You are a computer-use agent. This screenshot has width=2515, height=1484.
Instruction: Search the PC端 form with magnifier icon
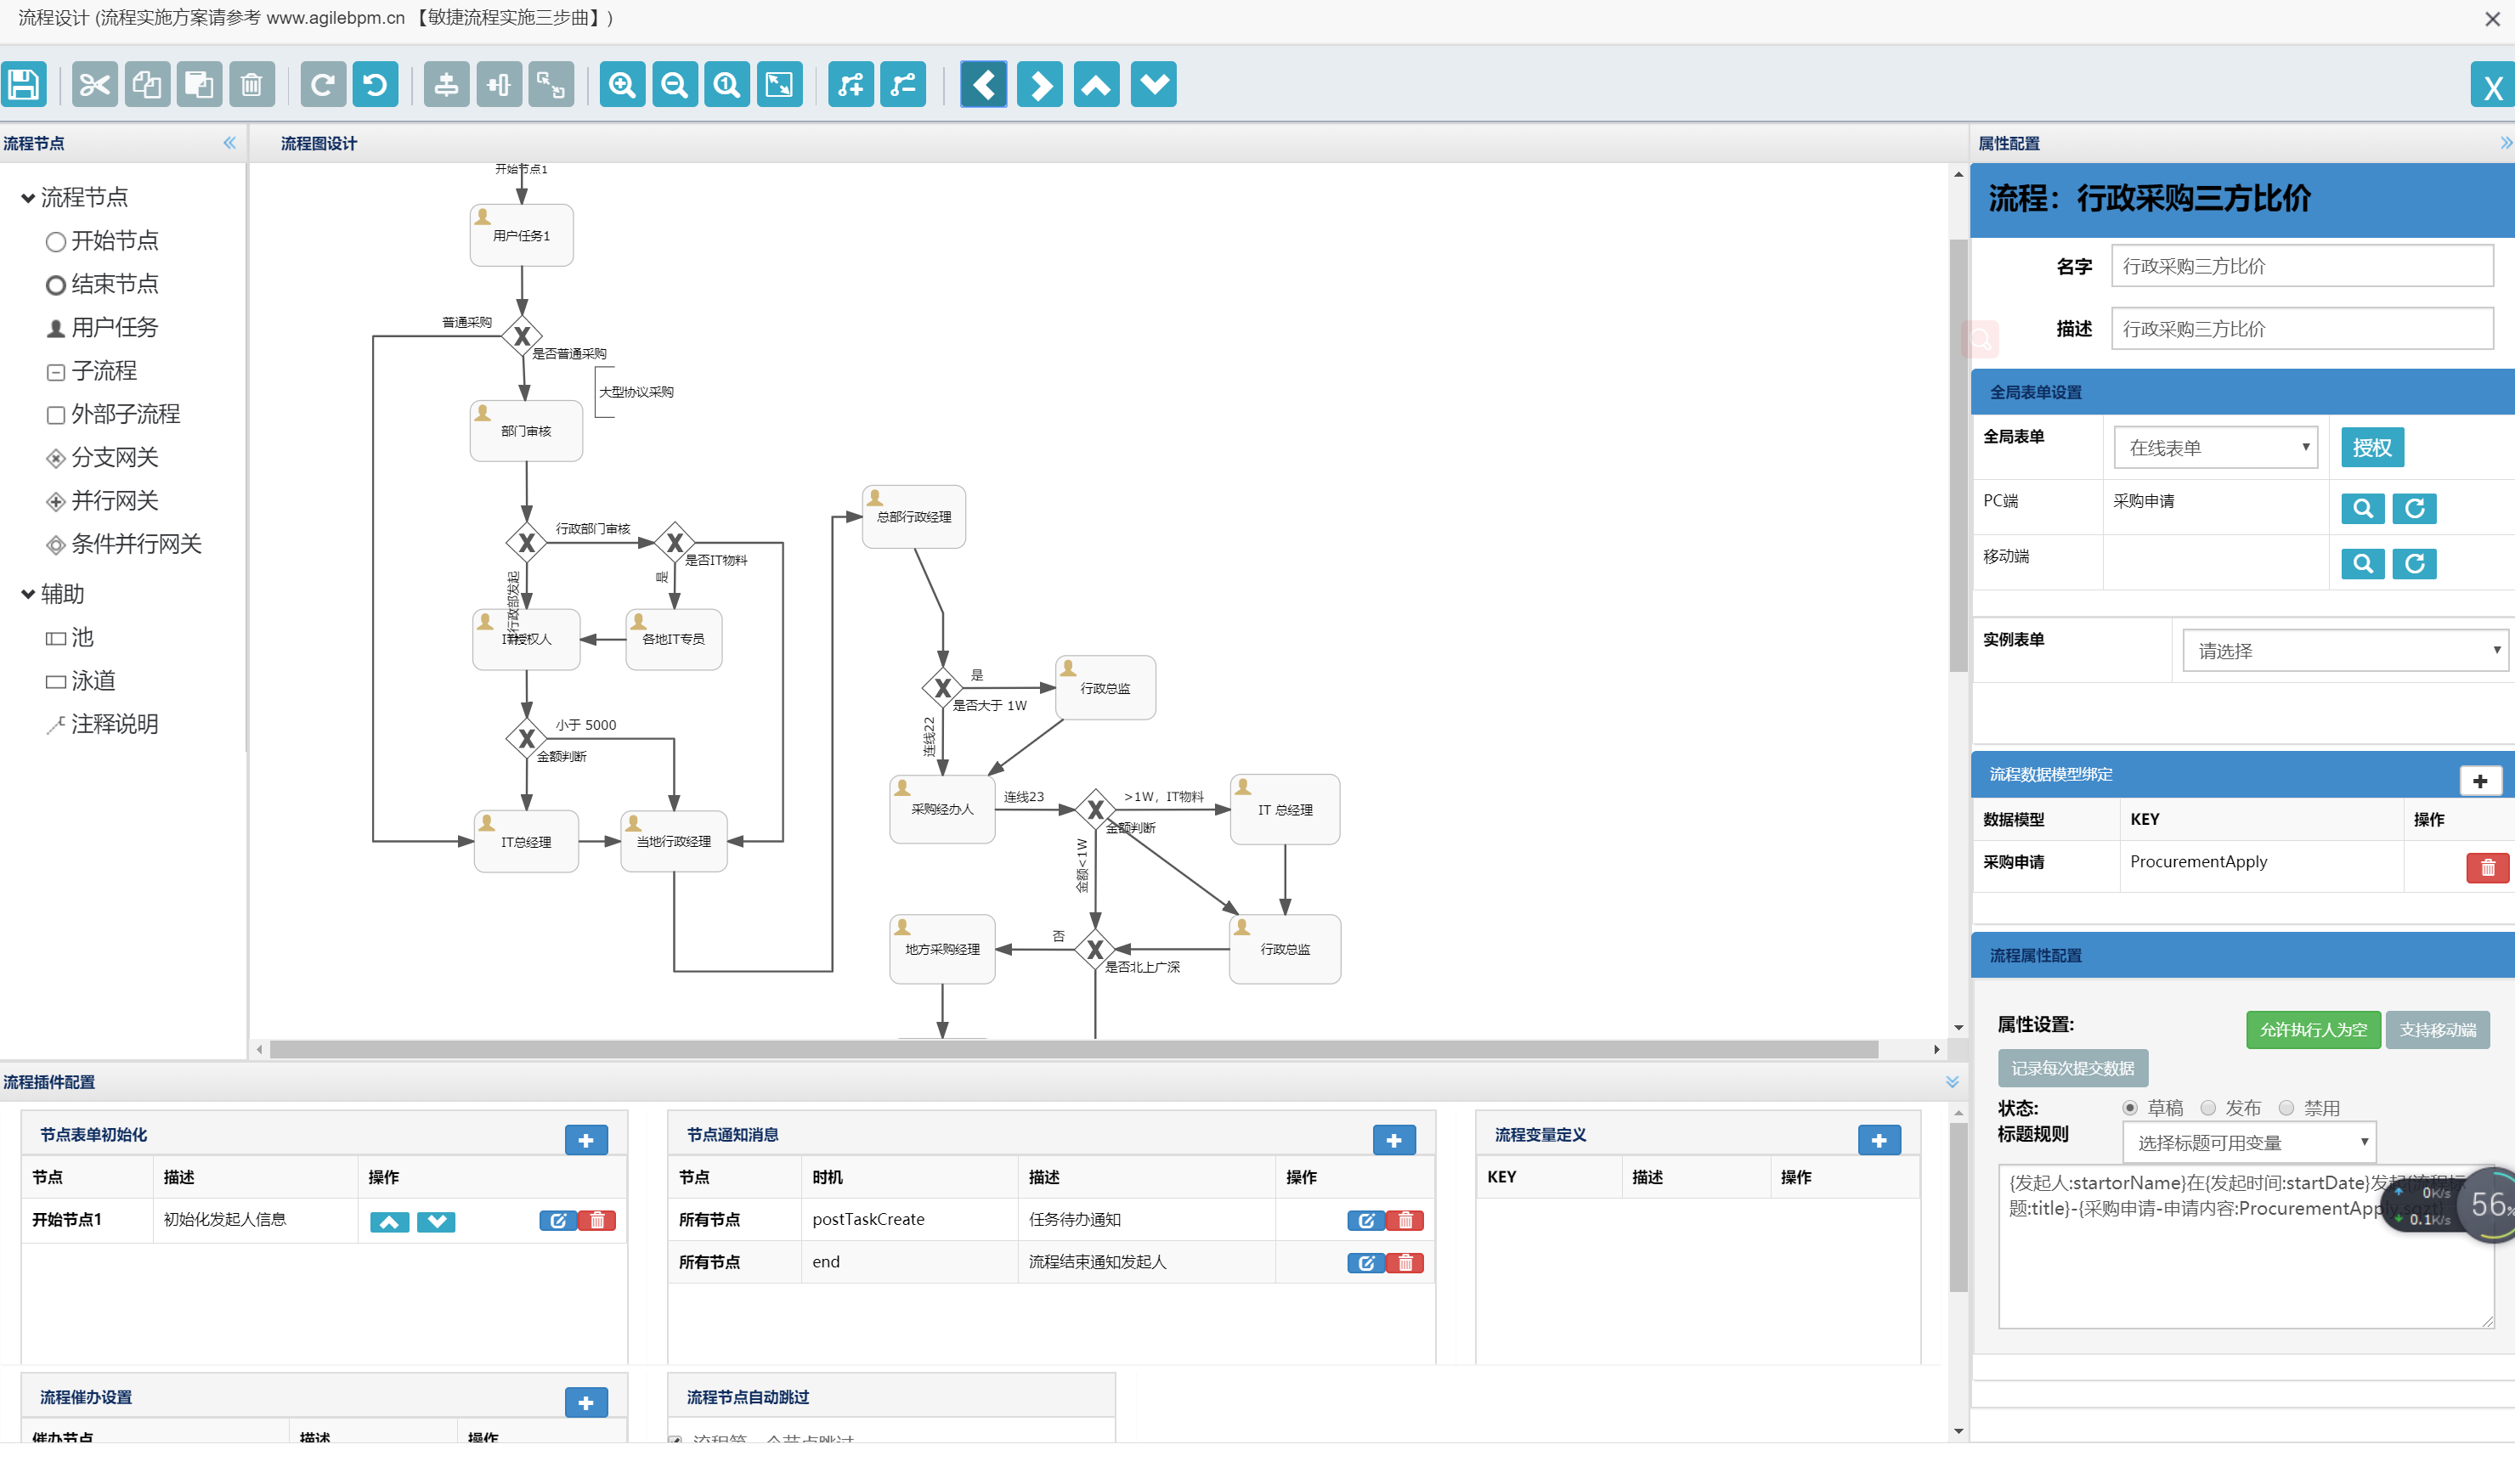[2363, 508]
